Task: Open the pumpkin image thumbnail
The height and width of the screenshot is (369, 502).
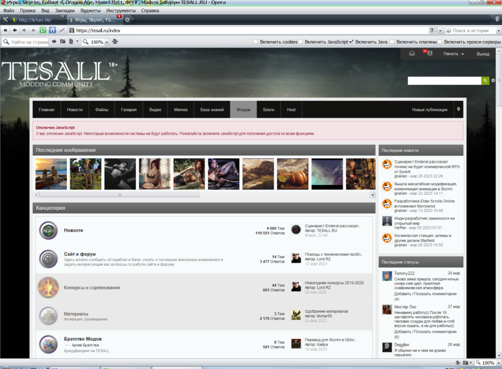Action: point(293,174)
